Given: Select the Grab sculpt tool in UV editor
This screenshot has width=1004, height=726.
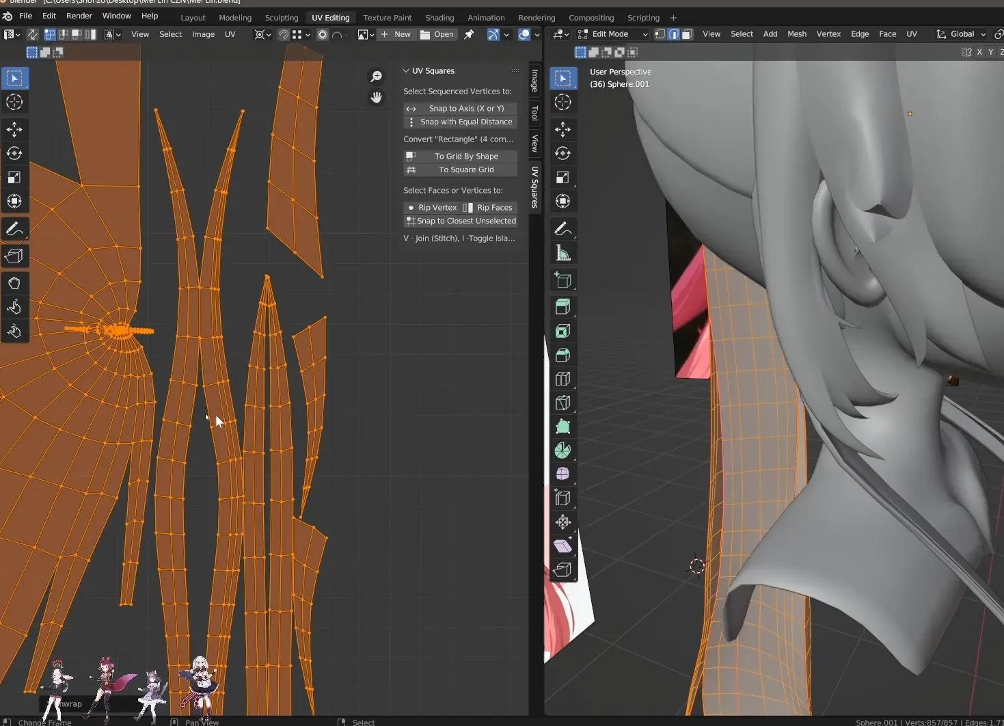Looking at the screenshot, I should point(14,283).
